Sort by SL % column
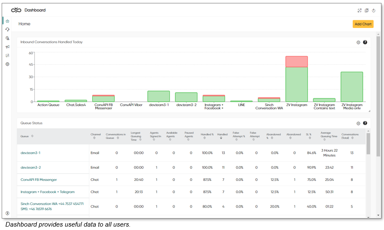 pyautogui.click(x=310, y=138)
